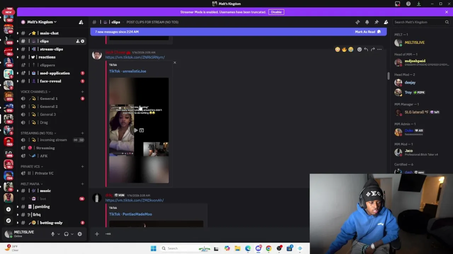
Task: Open vm.tiktok.com/ZMDkvonAh link
Action: (134, 200)
